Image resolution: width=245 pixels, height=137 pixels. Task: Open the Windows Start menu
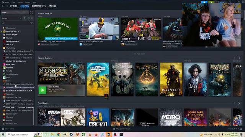3,134
